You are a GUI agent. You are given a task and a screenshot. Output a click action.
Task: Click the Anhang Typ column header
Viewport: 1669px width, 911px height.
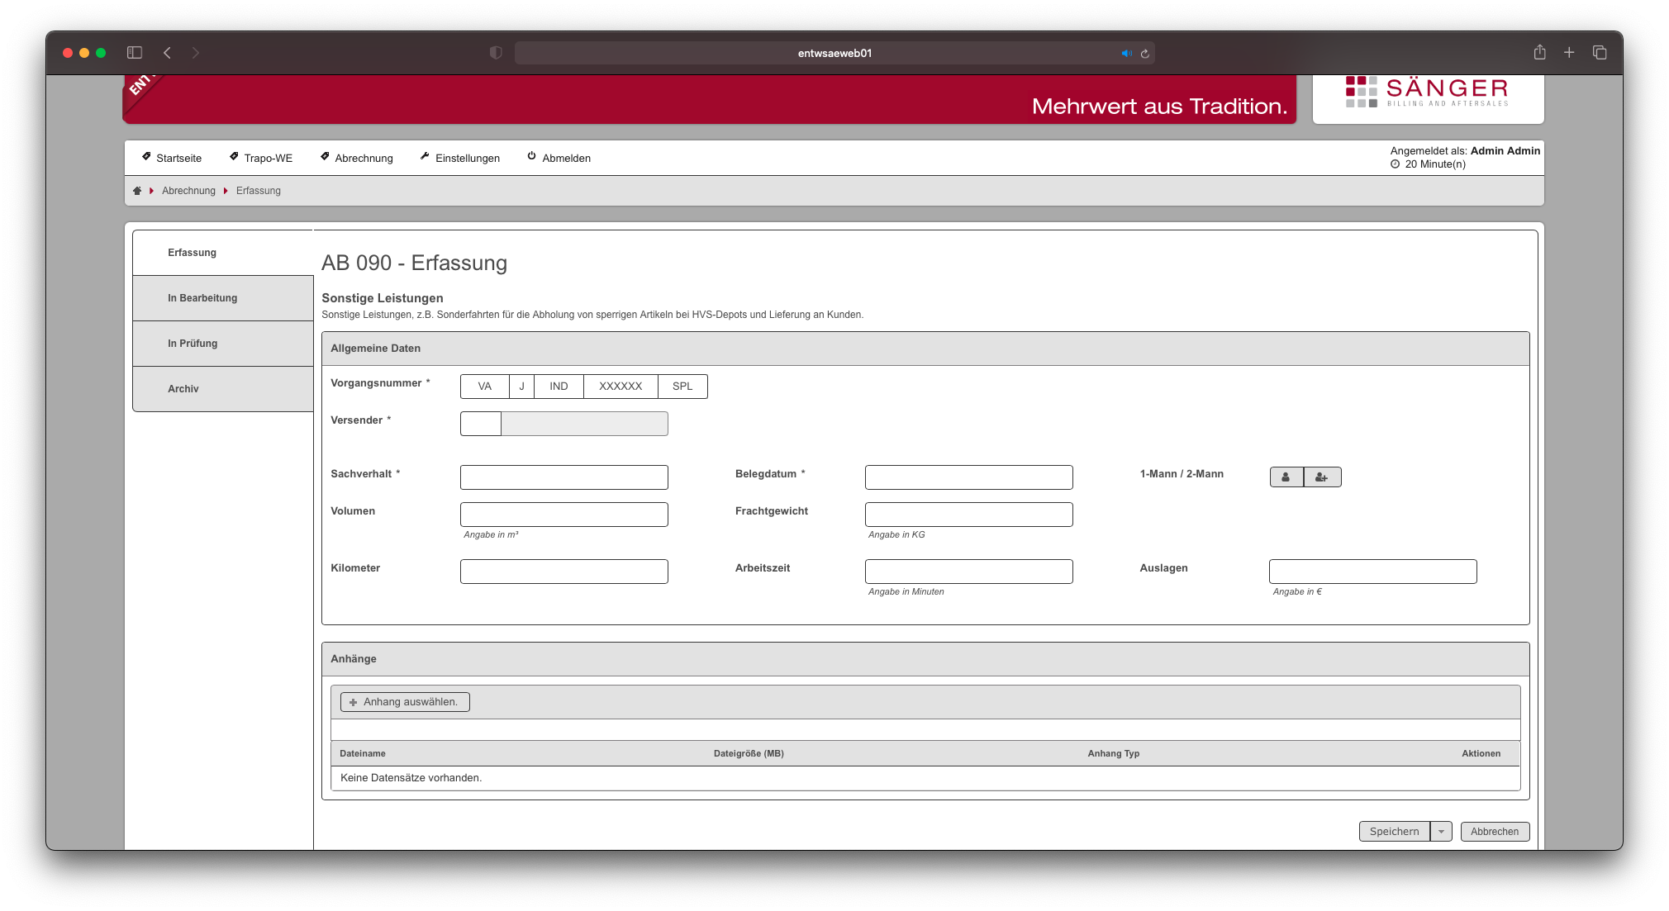pos(1114,753)
